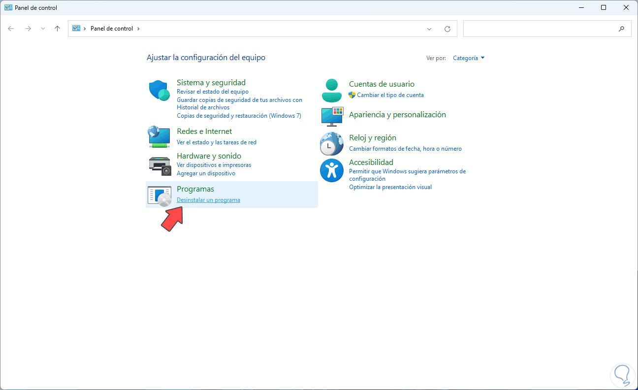
Task: Click the search magnifier icon
Action: 621,29
